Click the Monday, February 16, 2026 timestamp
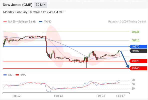148x100 pixels. coord(34,12)
